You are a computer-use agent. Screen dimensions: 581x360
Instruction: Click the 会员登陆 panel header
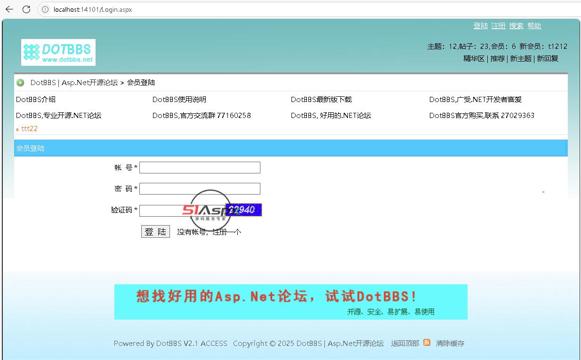290,148
